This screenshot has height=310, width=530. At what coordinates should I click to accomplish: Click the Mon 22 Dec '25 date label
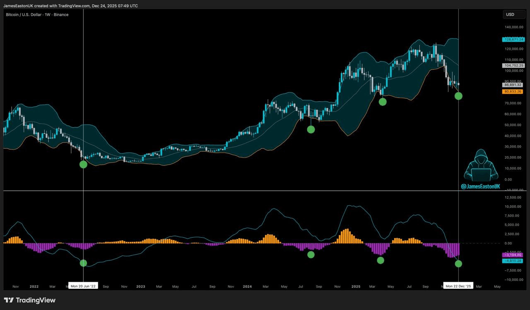(x=458, y=286)
